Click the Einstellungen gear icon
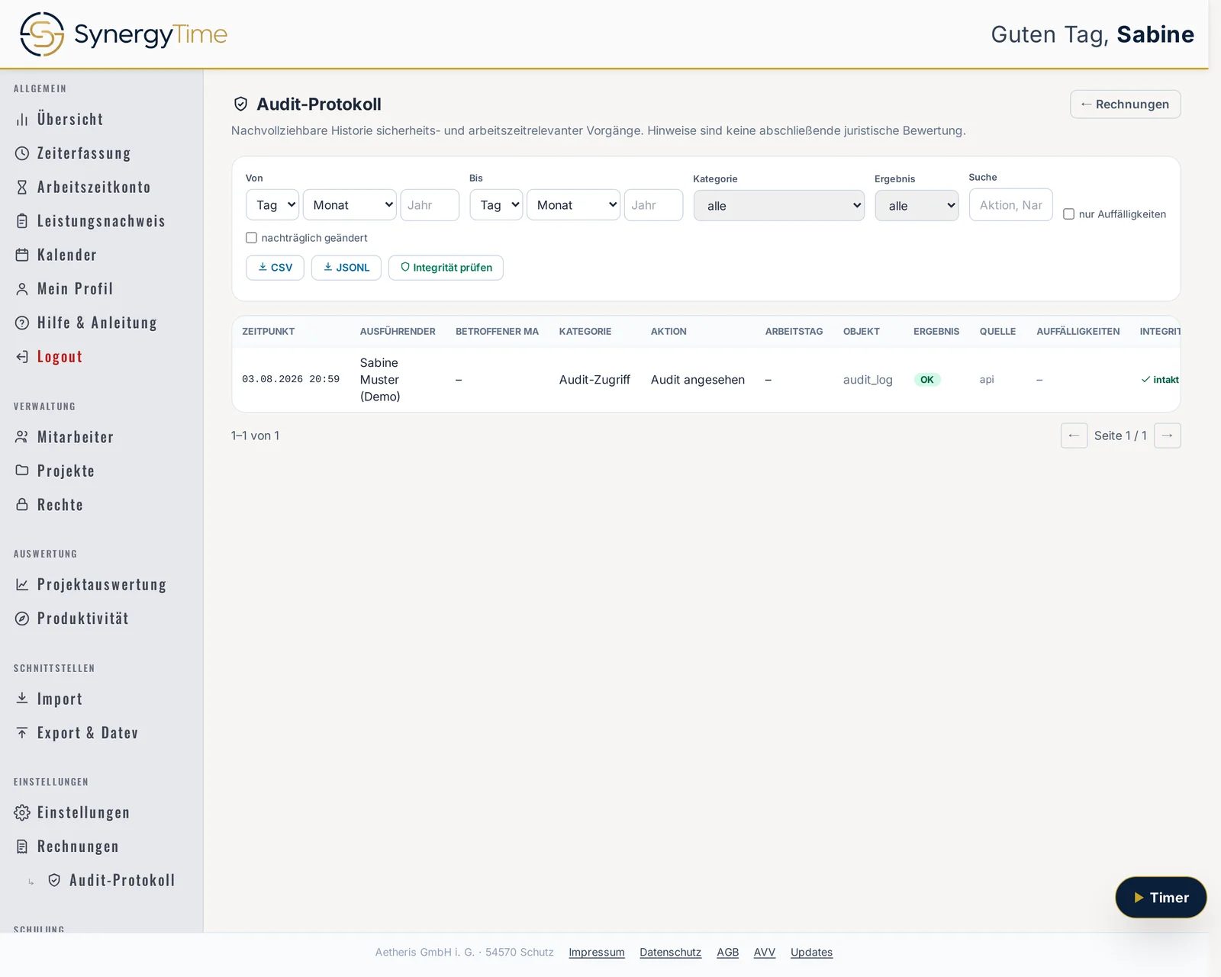The image size is (1221, 977). pos(22,812)
